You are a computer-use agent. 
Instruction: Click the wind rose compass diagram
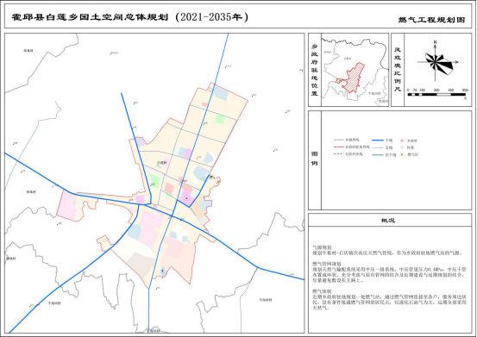click(436, 63)
